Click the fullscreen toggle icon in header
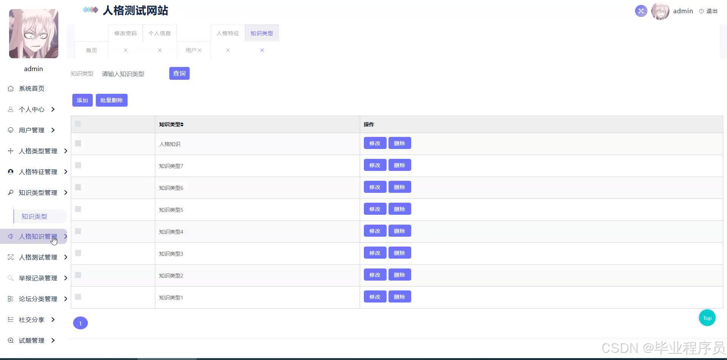 click(641, 11)
